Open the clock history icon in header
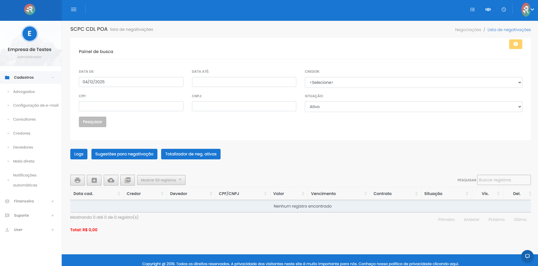Viewport: 538px width, 266px height. click(x=504, y=10)
